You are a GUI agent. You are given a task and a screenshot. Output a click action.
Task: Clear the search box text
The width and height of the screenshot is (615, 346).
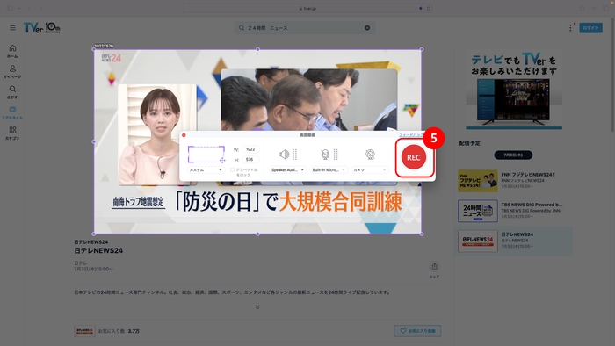click(367, 28)
